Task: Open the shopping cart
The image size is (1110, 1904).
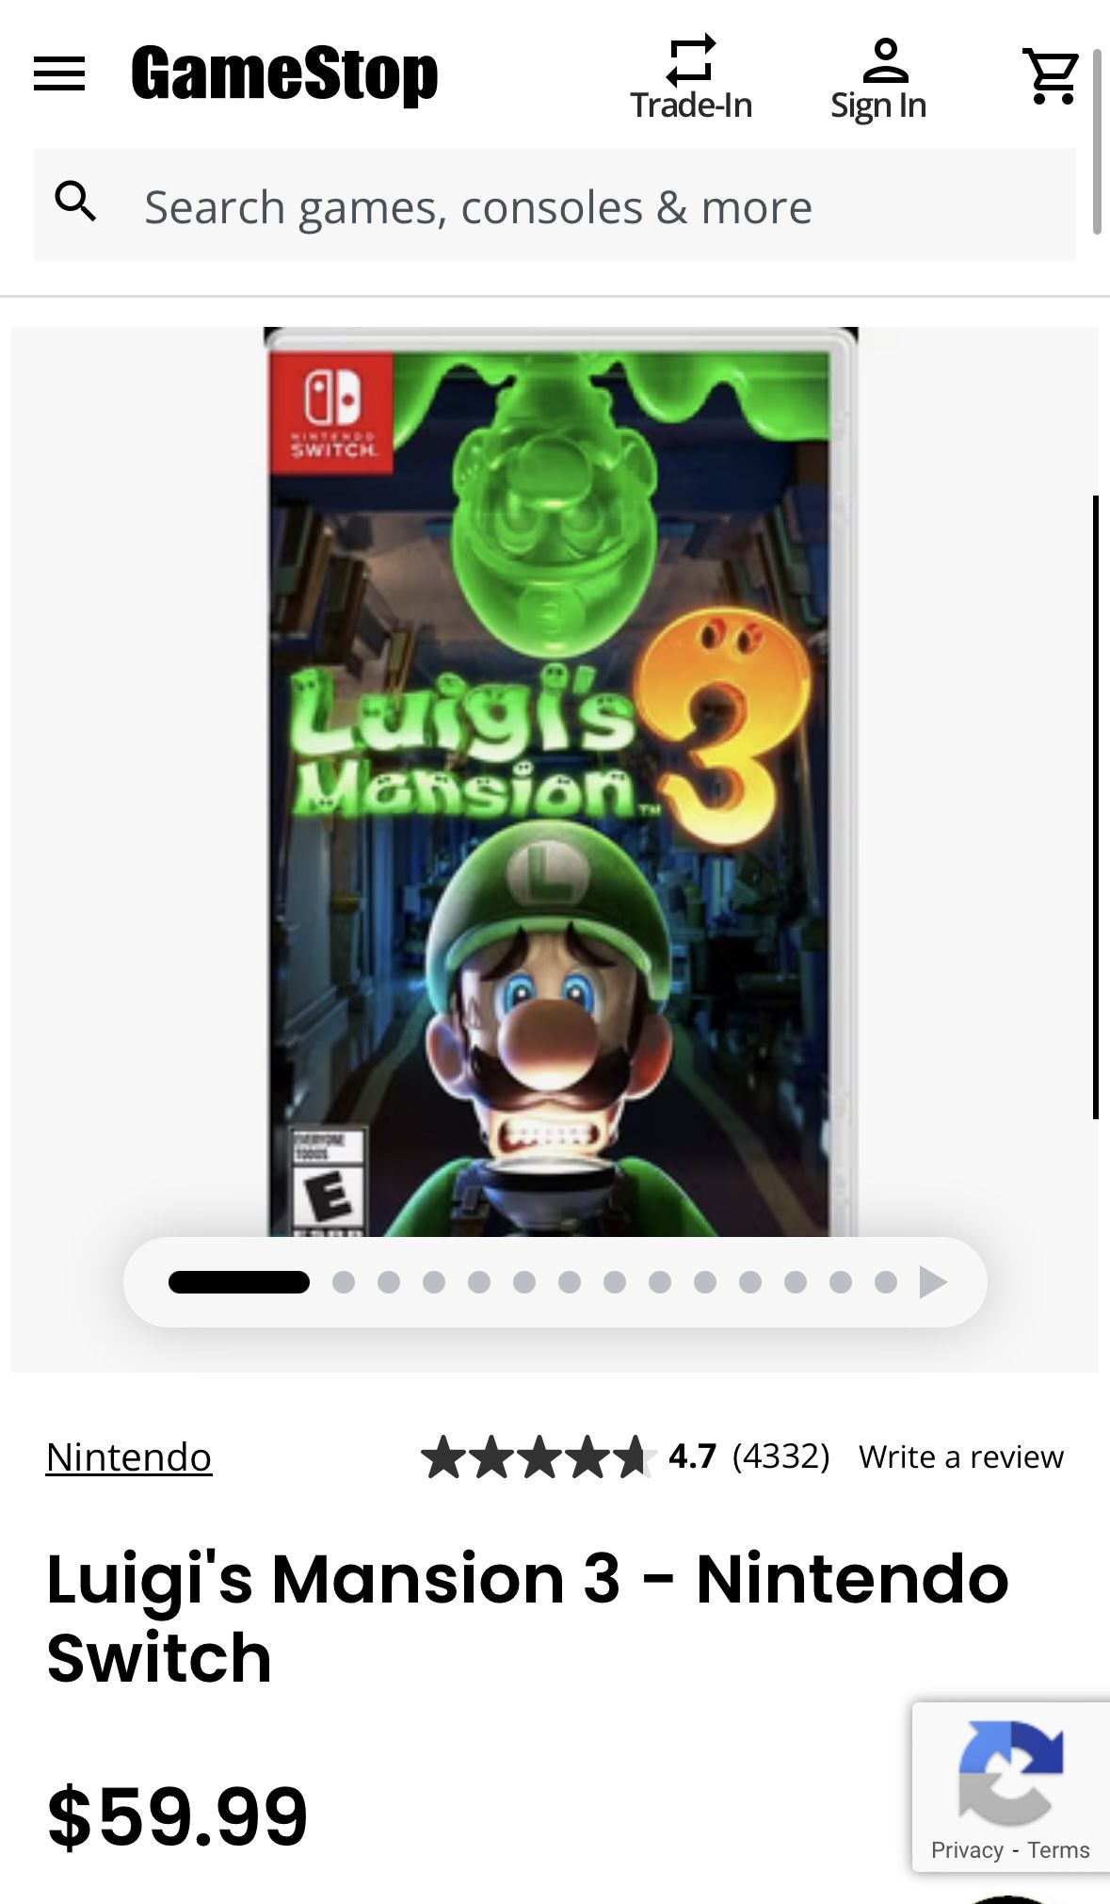Action: 1051,76
